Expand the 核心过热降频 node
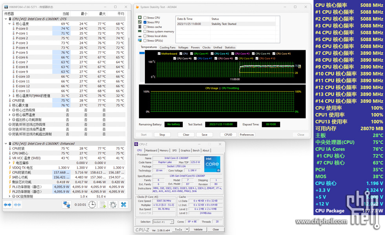The height and width of the screenshot is (235, 385). coord(9,110)
